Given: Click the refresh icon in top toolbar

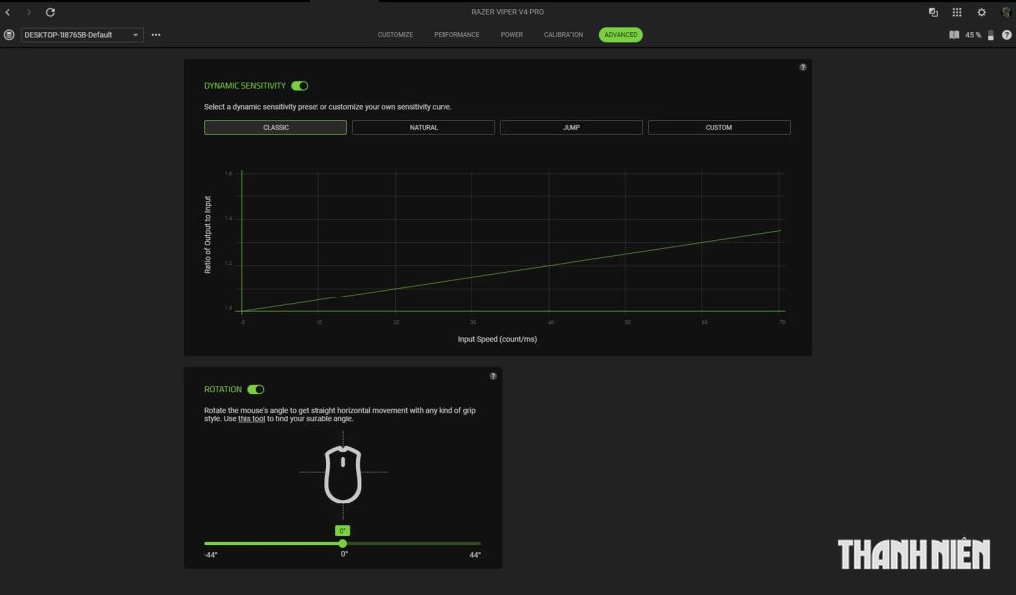Looking at the screenshot, I should pos(50,11).
